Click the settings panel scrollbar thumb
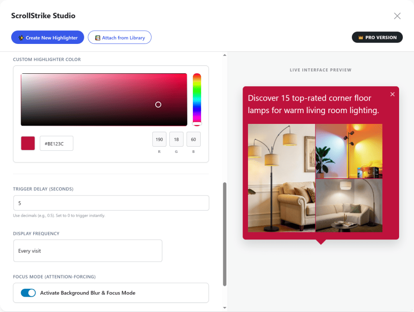 pos(225,234)
